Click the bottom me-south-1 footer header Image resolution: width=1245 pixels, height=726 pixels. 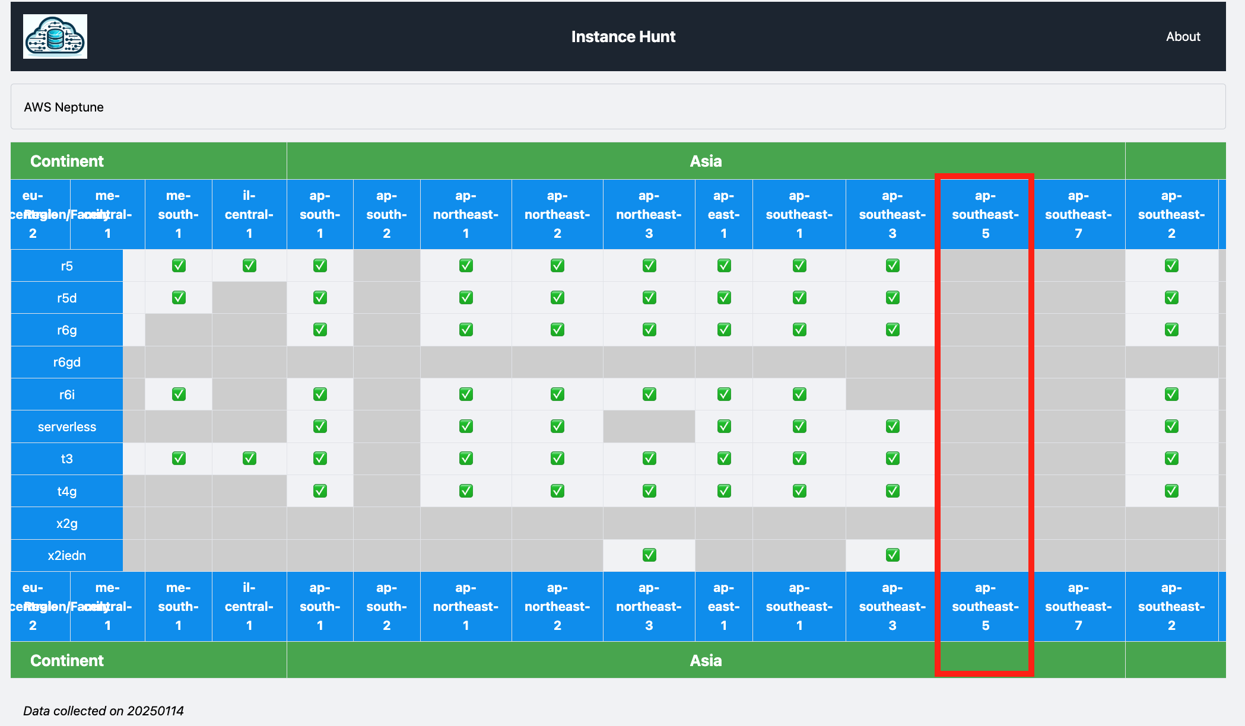pos(179,606)
